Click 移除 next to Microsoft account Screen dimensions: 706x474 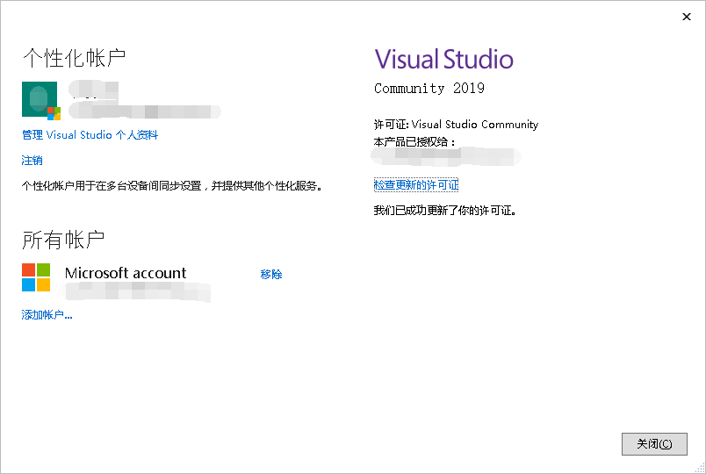(271, 274)
